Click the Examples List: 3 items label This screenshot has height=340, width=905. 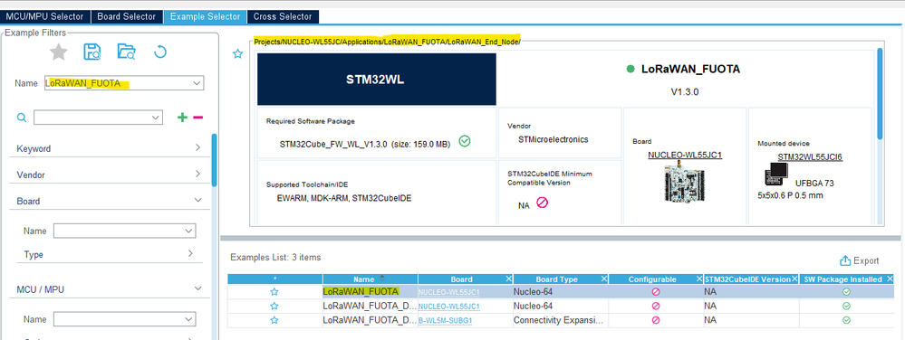[275, 257]
